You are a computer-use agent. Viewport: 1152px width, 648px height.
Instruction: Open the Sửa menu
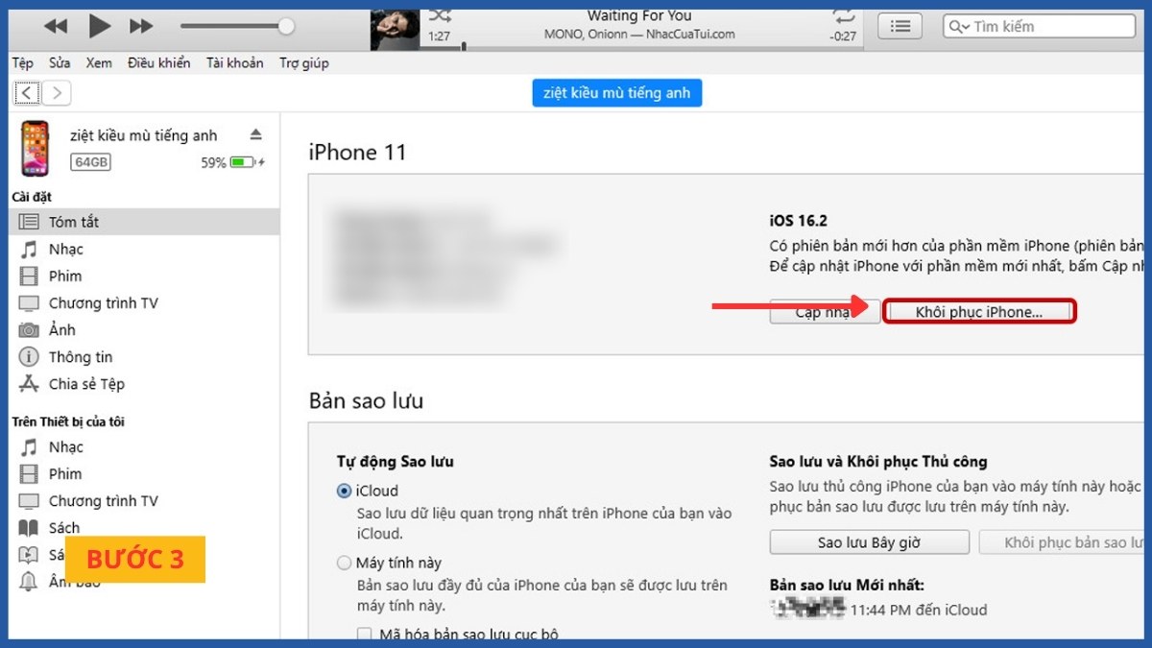click(x=60, y=63)
